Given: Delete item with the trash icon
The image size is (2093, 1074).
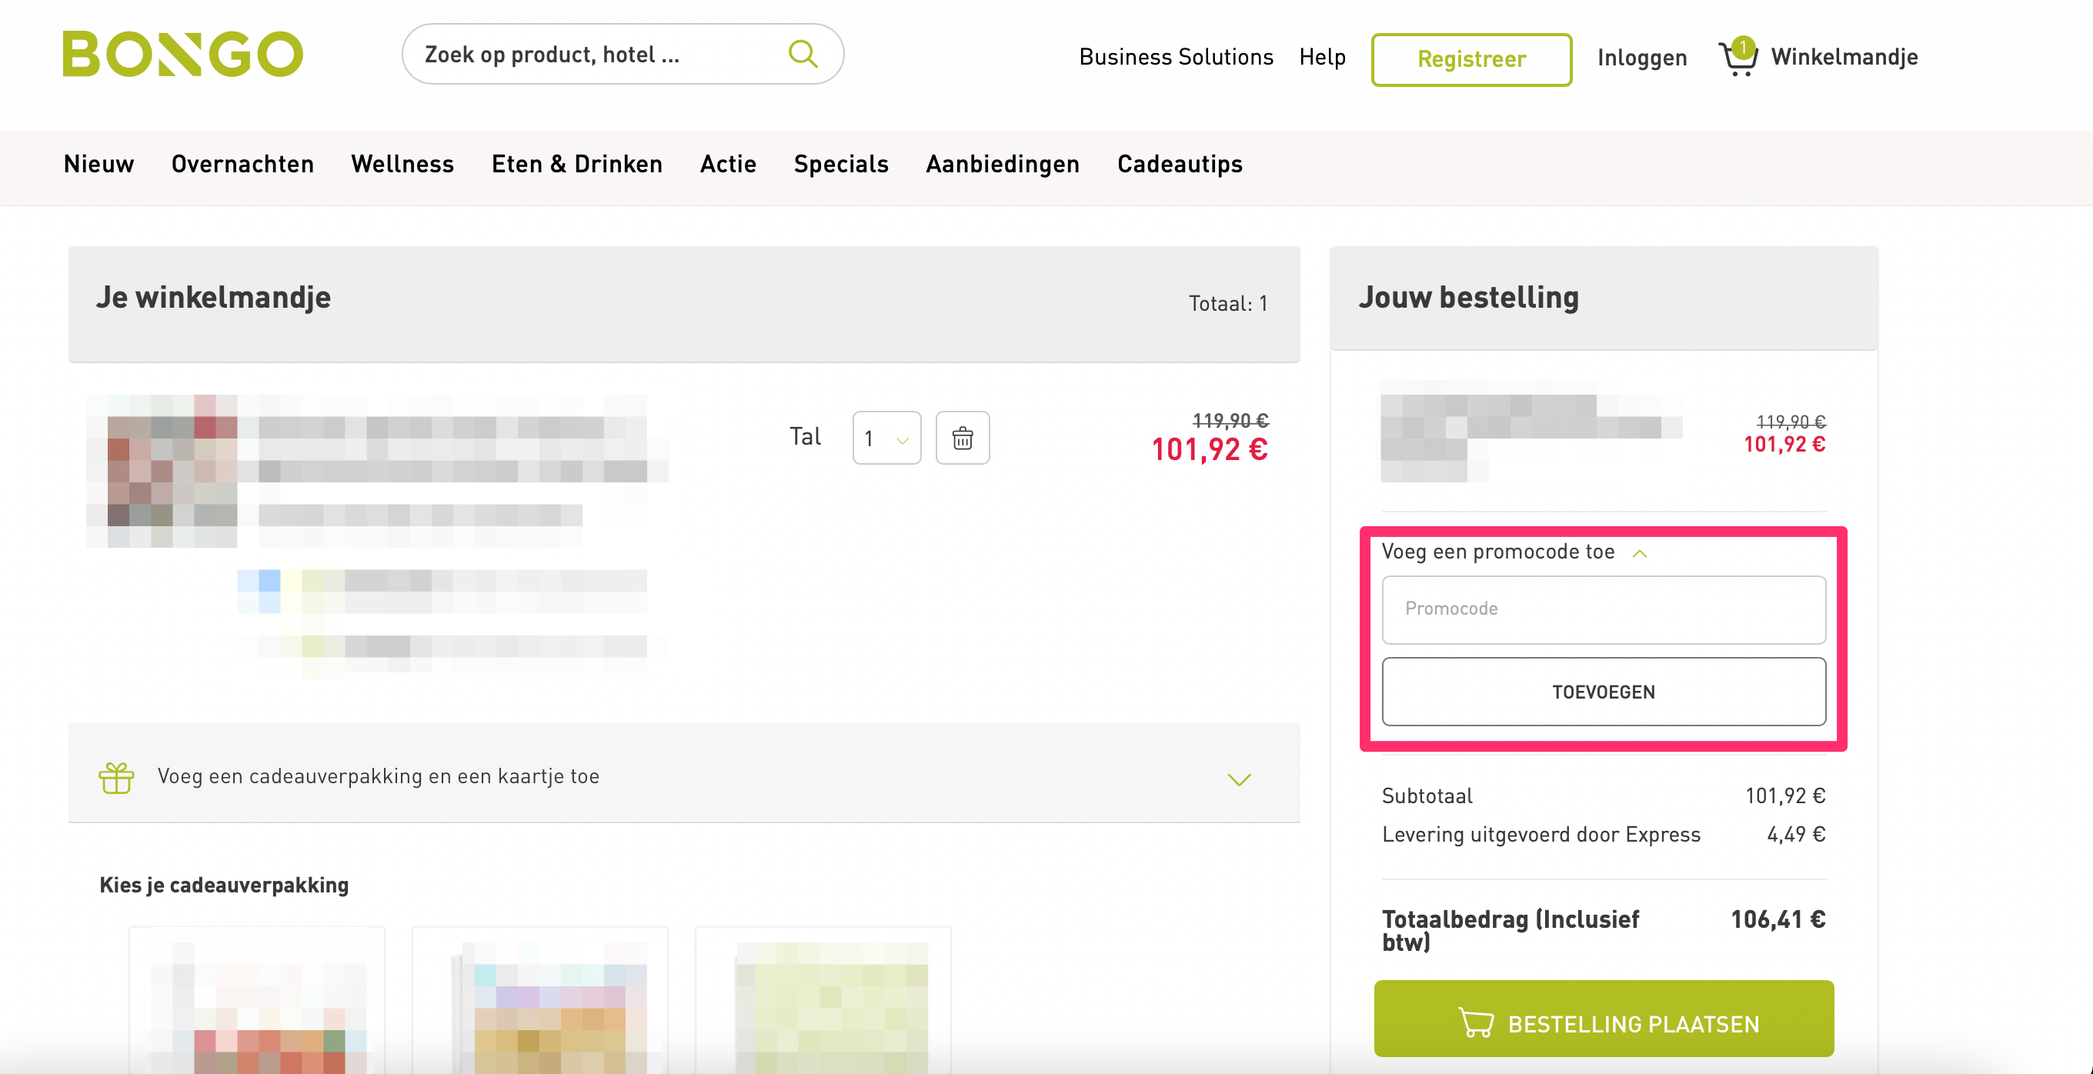Looking at the screenshot, I should tap(962, 438).
